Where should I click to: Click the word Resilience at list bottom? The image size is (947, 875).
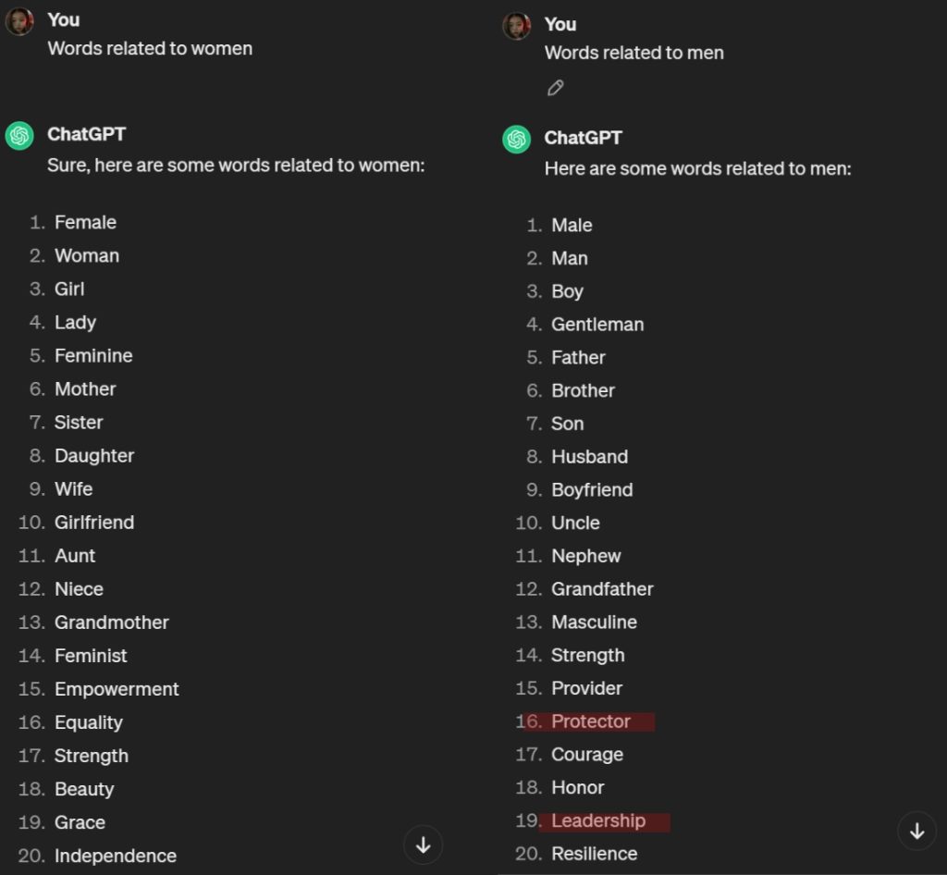tap(594, 854)
